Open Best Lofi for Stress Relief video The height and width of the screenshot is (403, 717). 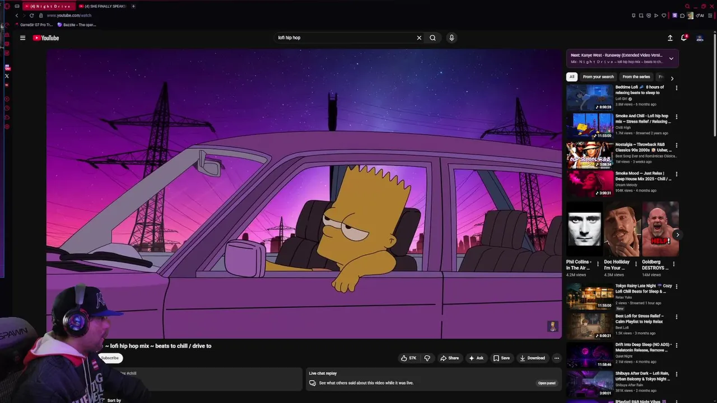point(590,326)
